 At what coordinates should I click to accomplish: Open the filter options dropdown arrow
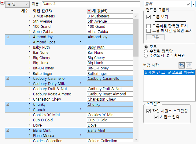194,4
